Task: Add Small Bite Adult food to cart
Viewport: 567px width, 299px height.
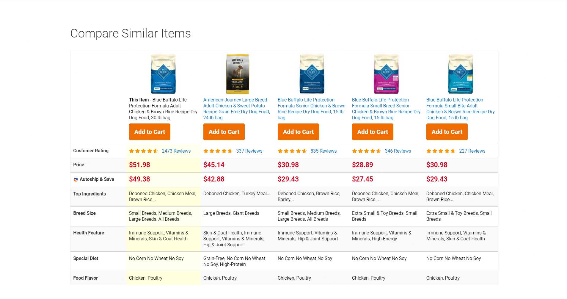Action: (x=447, y=132)
